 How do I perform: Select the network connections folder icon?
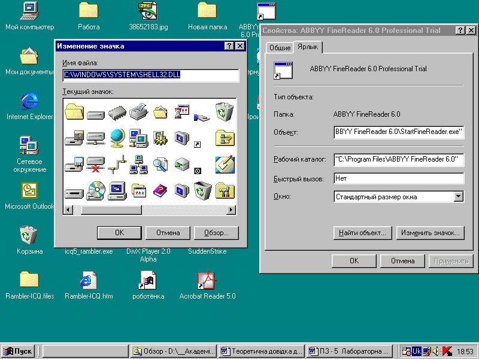tap(225, 138)
